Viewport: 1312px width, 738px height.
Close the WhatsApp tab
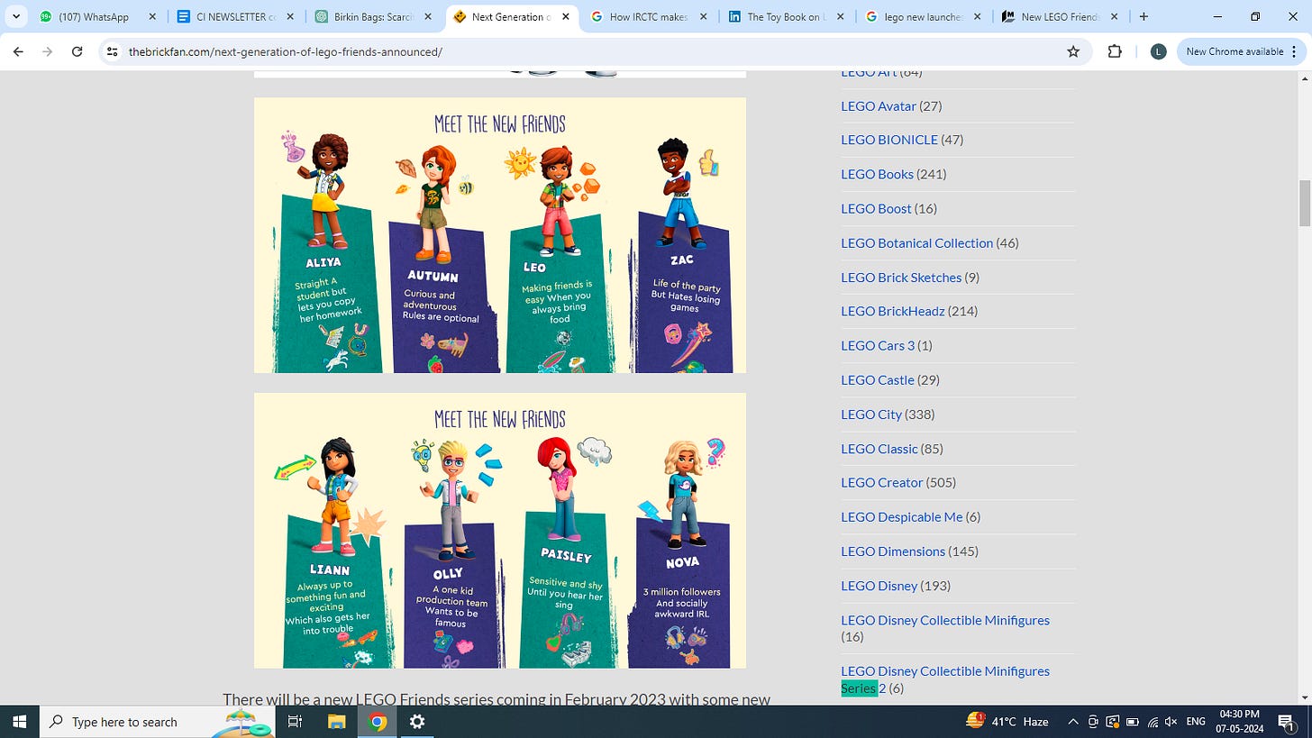tap(152, 16)
